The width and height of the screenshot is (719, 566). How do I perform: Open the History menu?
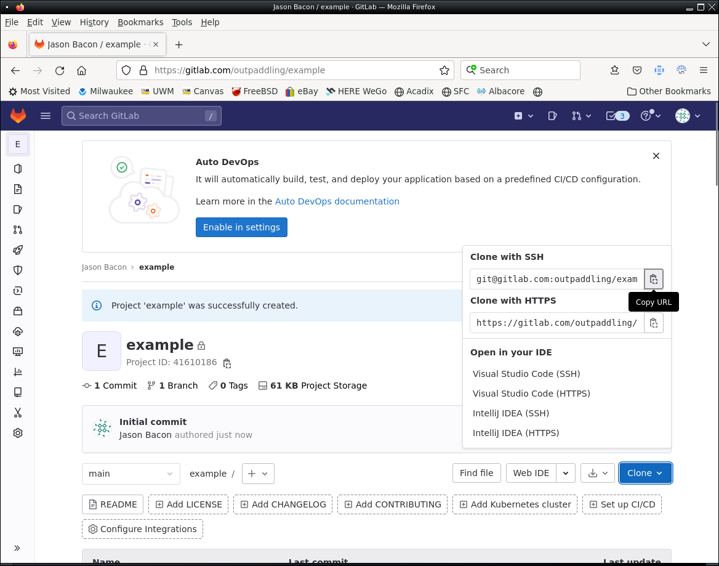pos(94,22)
